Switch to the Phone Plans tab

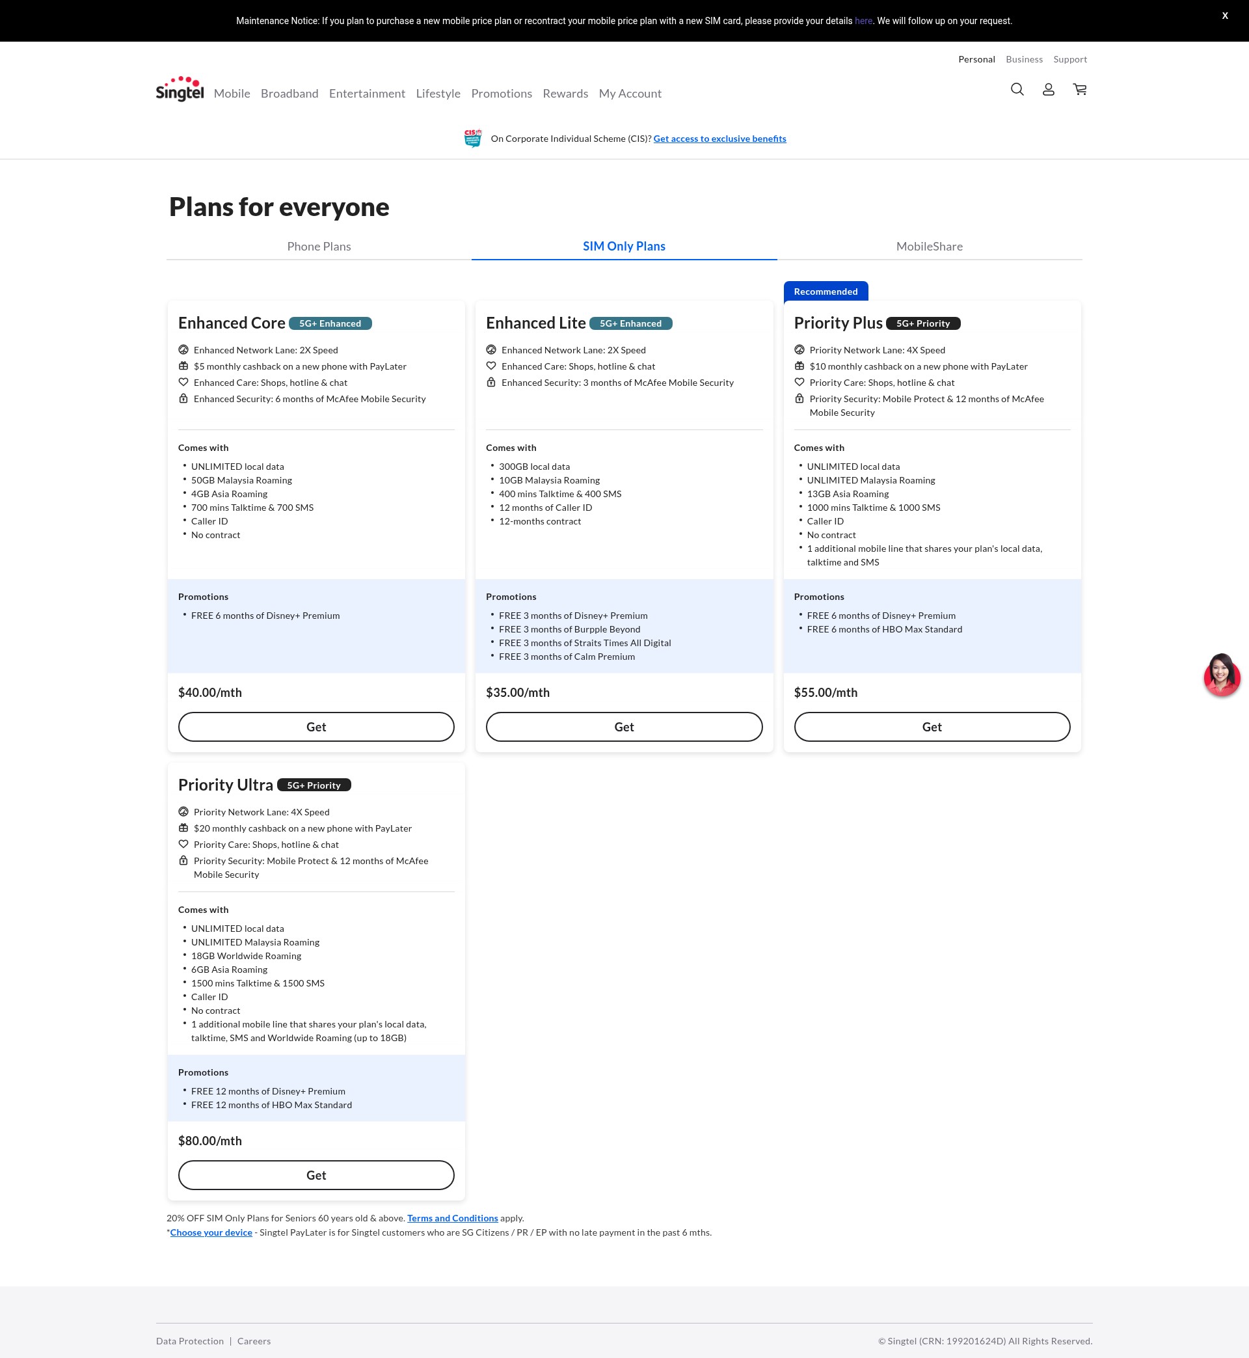(x=319, y=246)
